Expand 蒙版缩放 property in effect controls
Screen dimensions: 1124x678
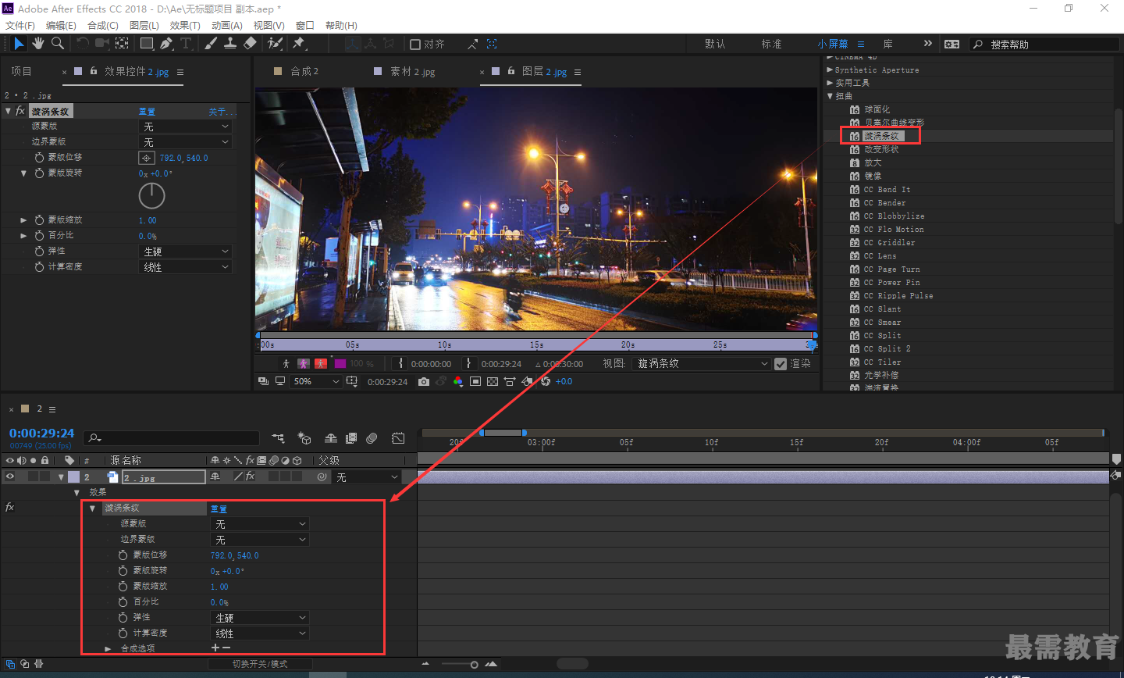click(23, 220)
